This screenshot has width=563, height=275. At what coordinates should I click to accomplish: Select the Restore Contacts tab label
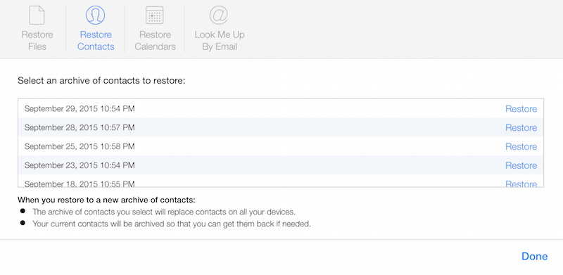96,41
